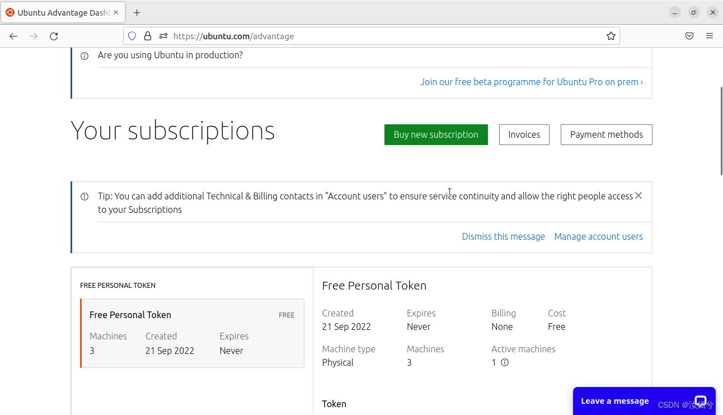Click the info icon beside the production question
723x415 pixels.
click(x=84, y=55)
